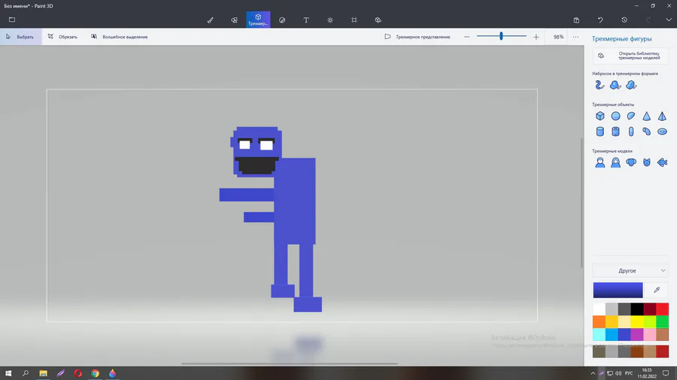Choose the yellow color swatch
Image resolution: width=677 pixels, height=380 pixels.
pyautogui.click(x=637, y=321)
